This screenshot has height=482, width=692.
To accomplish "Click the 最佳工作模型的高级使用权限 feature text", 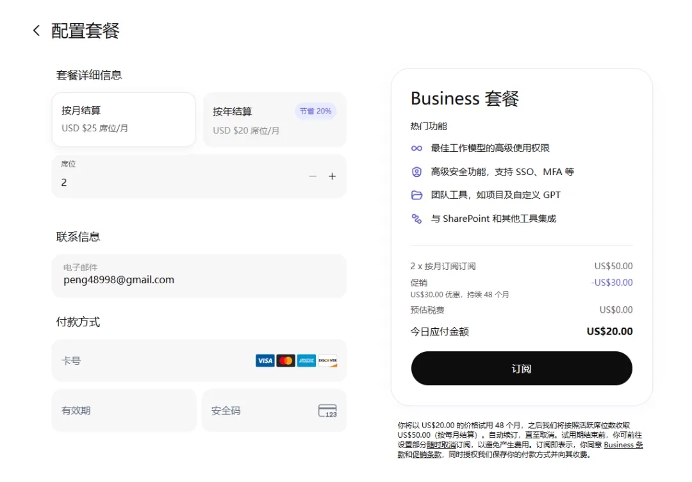I will [490, 148].
